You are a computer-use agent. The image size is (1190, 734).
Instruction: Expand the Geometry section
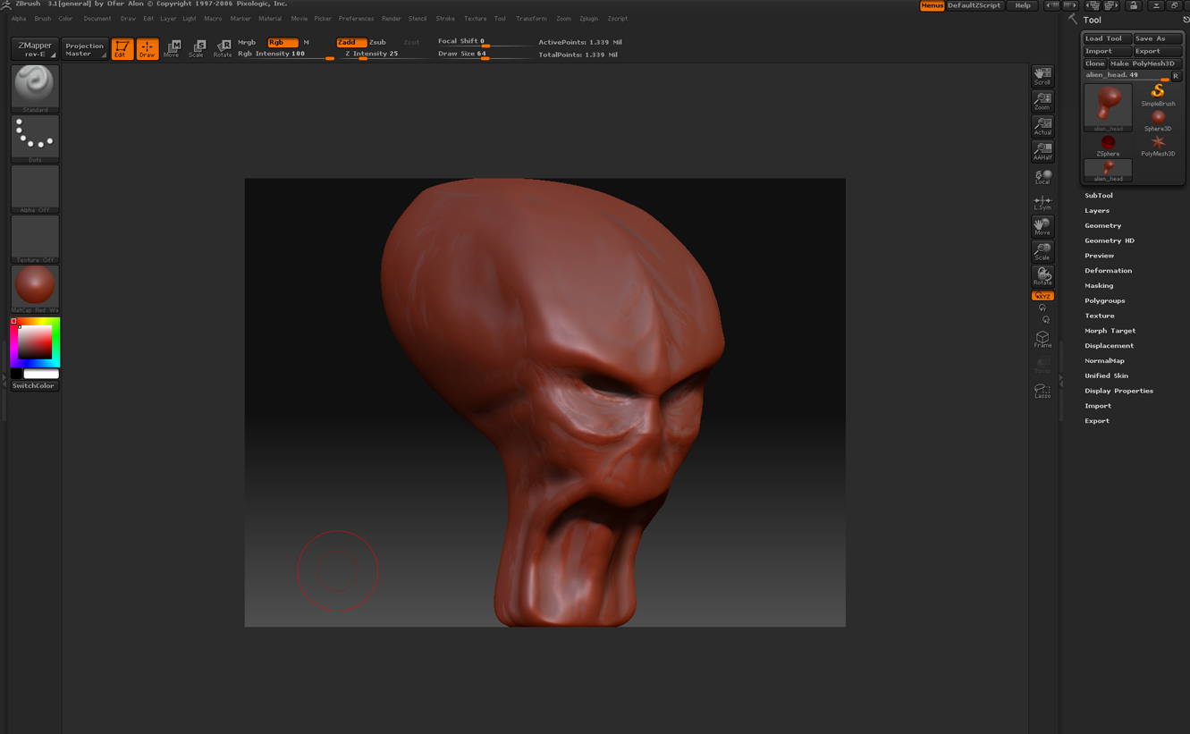(1103, 225)
